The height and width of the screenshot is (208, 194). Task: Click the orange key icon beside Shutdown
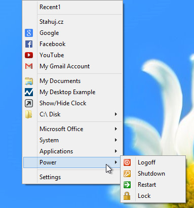pyautogui.click(x=127, y=174)
